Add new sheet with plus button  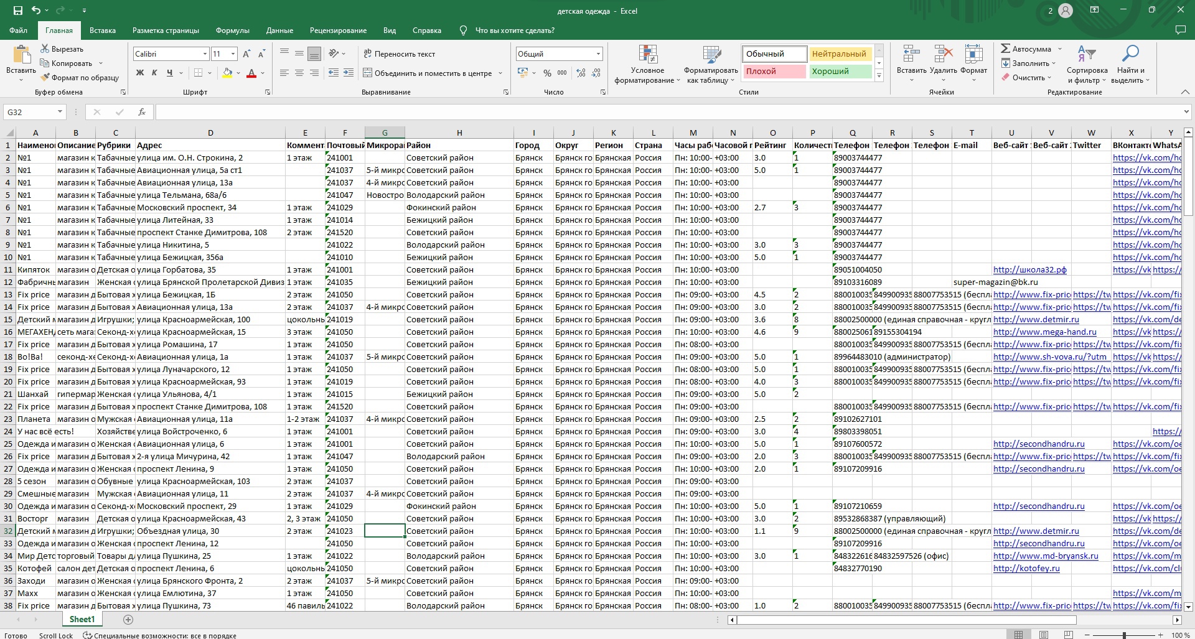(128, 619)
